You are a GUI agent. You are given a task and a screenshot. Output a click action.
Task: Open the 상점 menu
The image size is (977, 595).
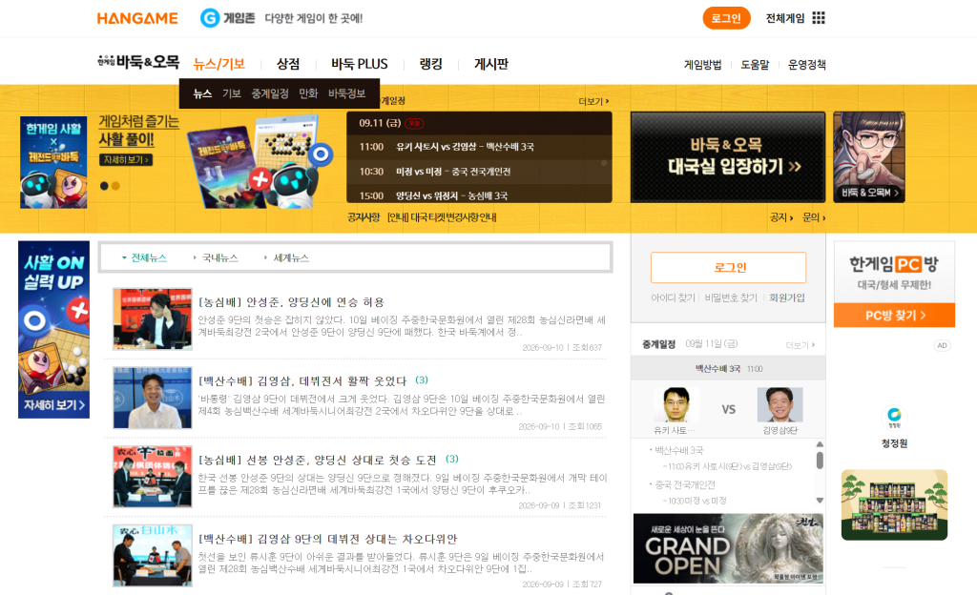pos(288,64)
